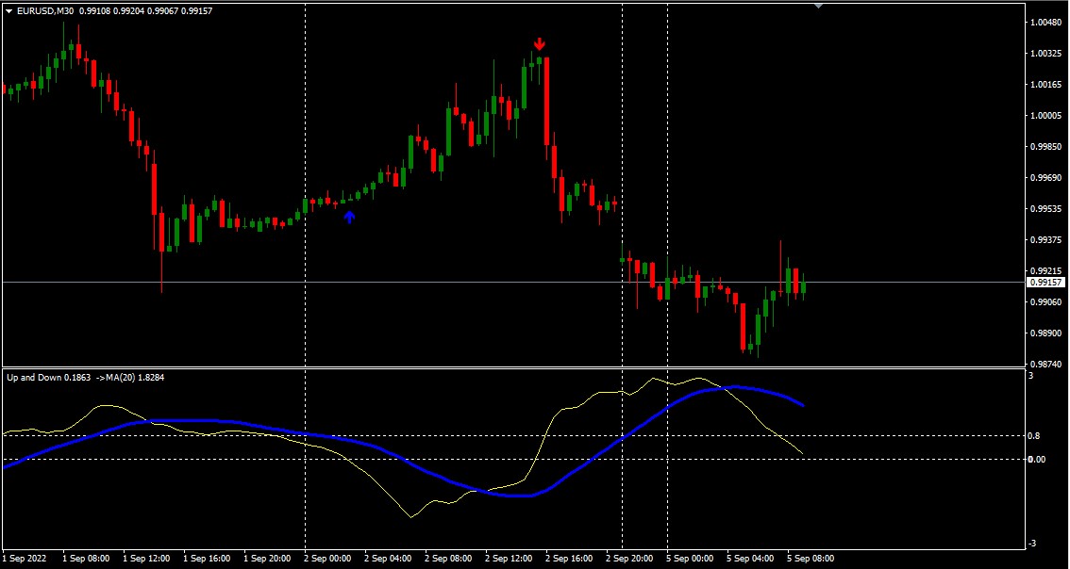Click price axis label 1.00005
The height and width of the screenshot is (569, 1070).
(x=1046, y=116)
